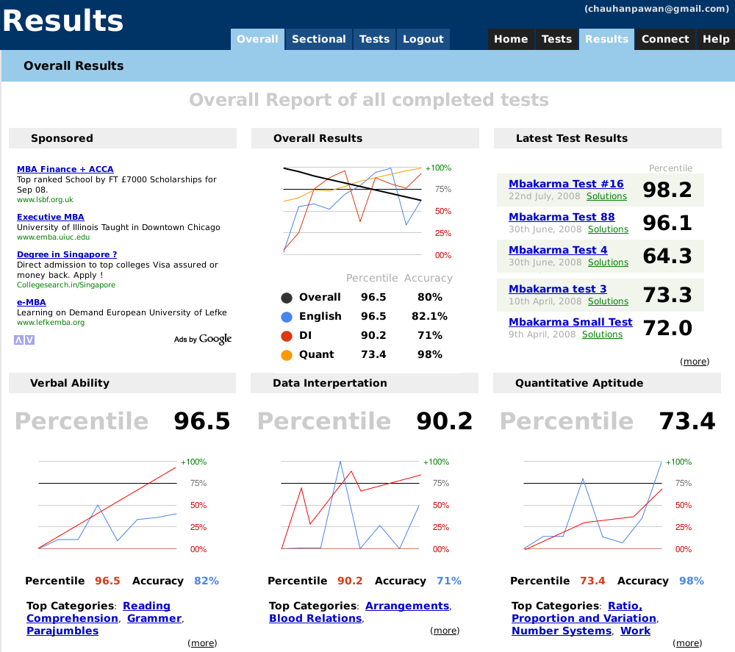
Task: Expand more Latest Test Results
Action: coord(695,362)
